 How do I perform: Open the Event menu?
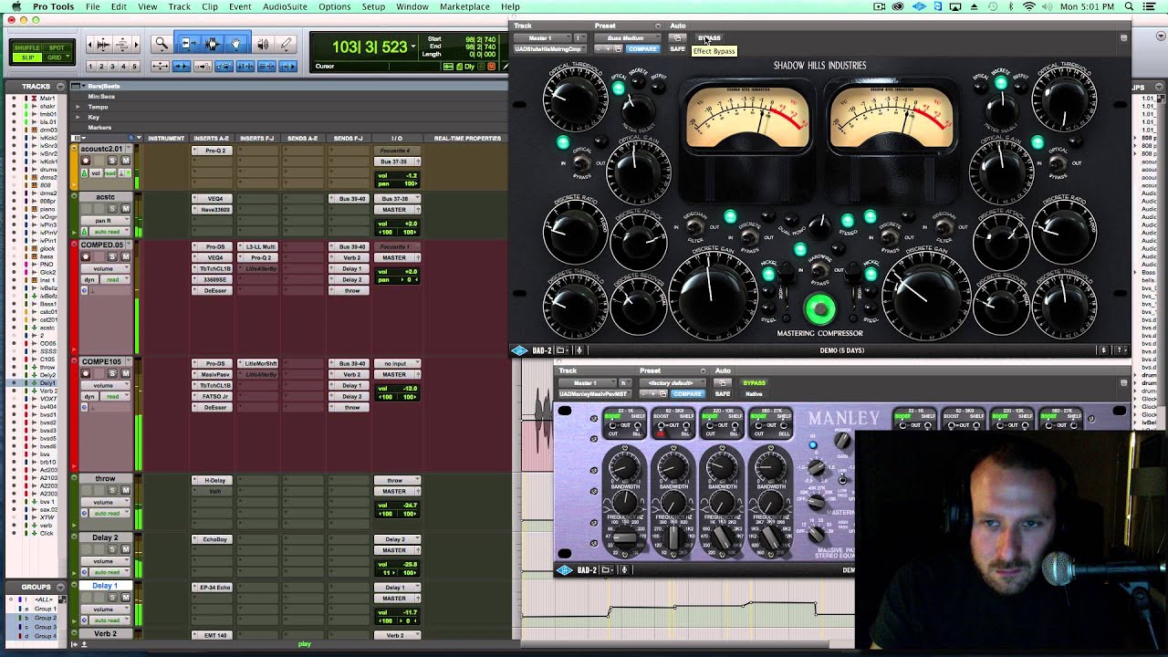tap(240, 6)
